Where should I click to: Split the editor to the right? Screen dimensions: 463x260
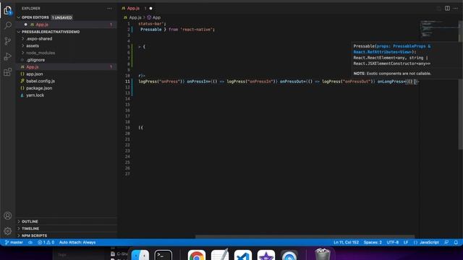(447, 8)
